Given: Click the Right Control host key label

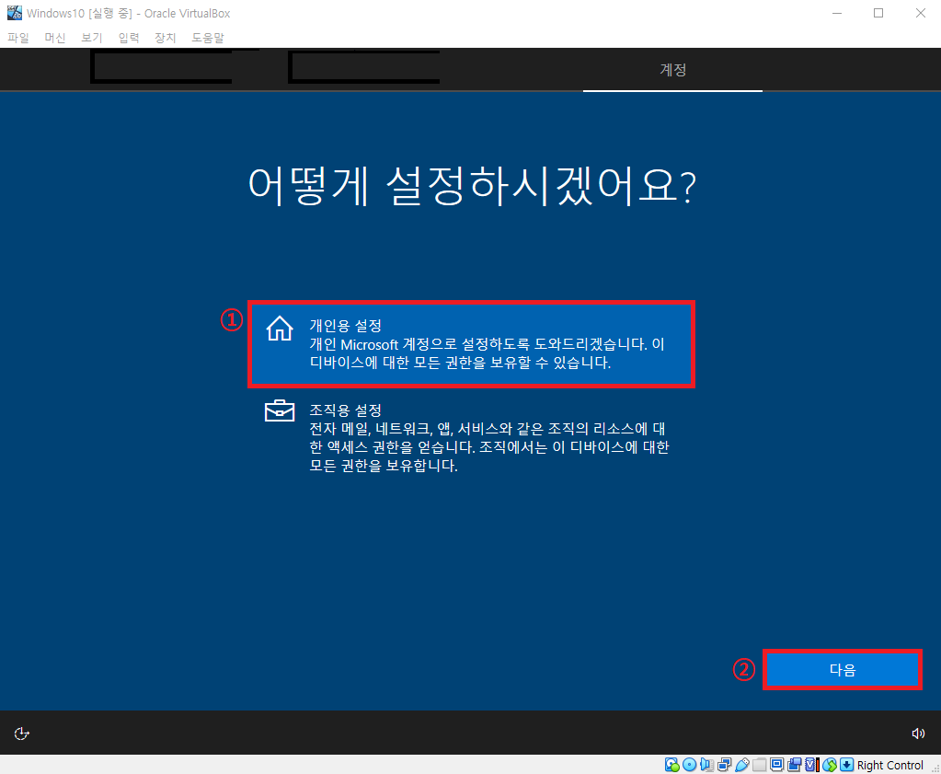Looking at the screenshot, I should [x=890, y=765].
